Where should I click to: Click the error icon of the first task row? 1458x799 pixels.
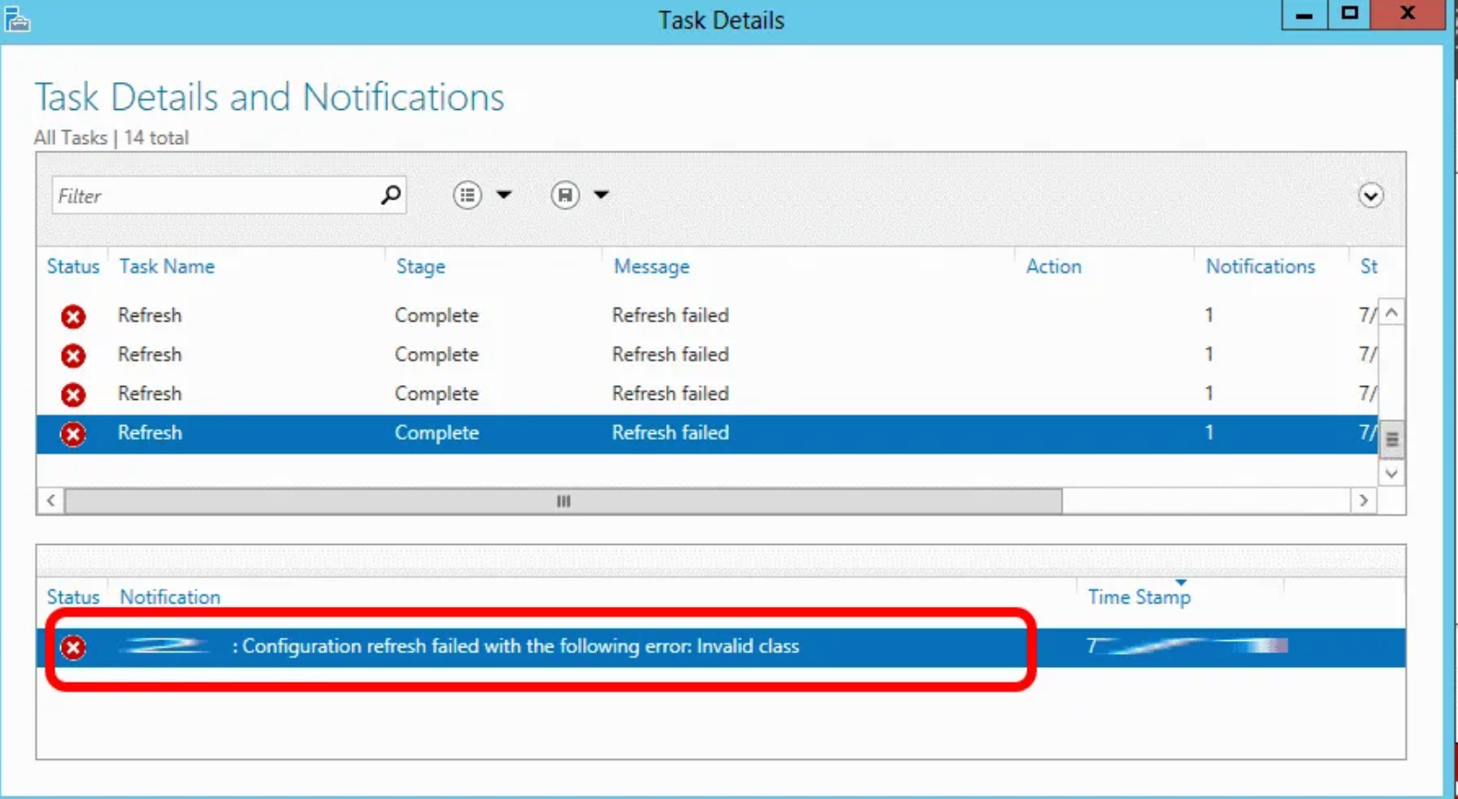[x=73, y=317]
